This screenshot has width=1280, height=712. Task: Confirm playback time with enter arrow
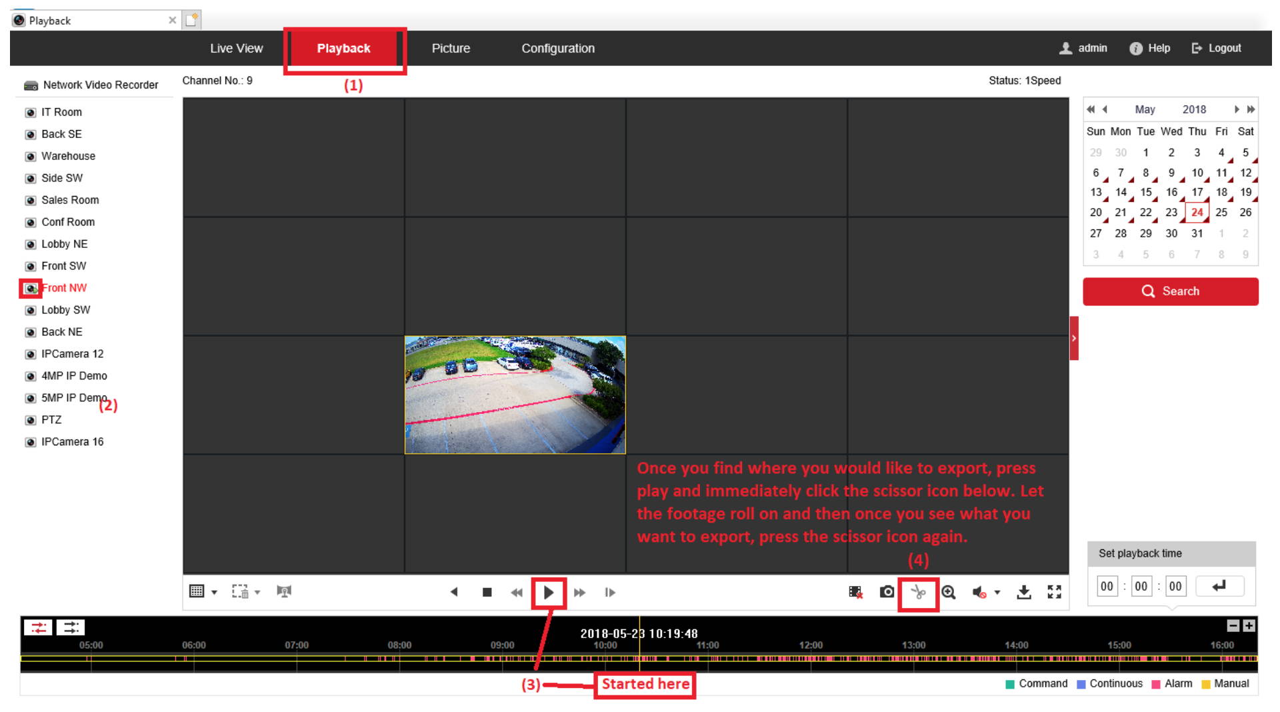tap(1219, 586)
